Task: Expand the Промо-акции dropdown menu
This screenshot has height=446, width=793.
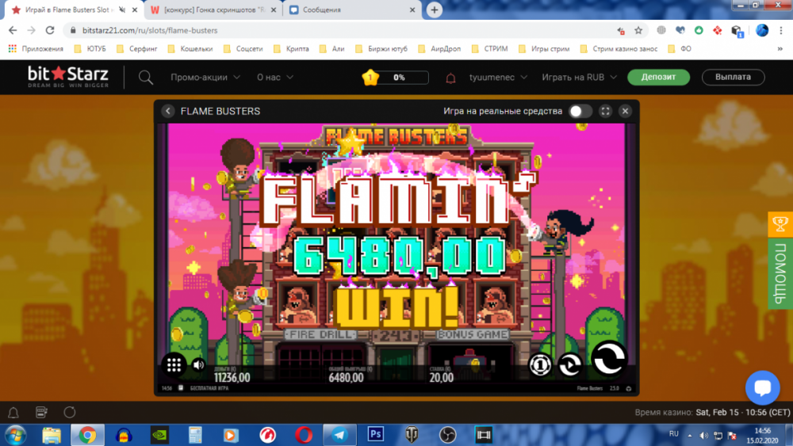Action: 205,78
